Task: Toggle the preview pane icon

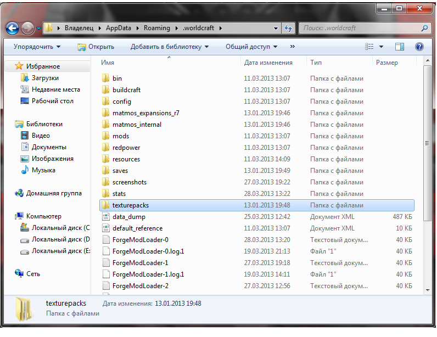Action: pyautogui.click(x=400, y=47)
